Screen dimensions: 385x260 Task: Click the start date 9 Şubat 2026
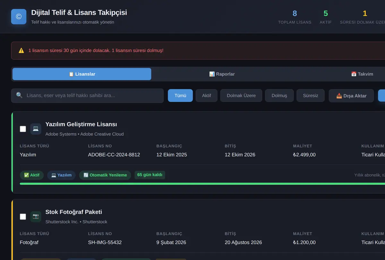click(x=171, y=242)
